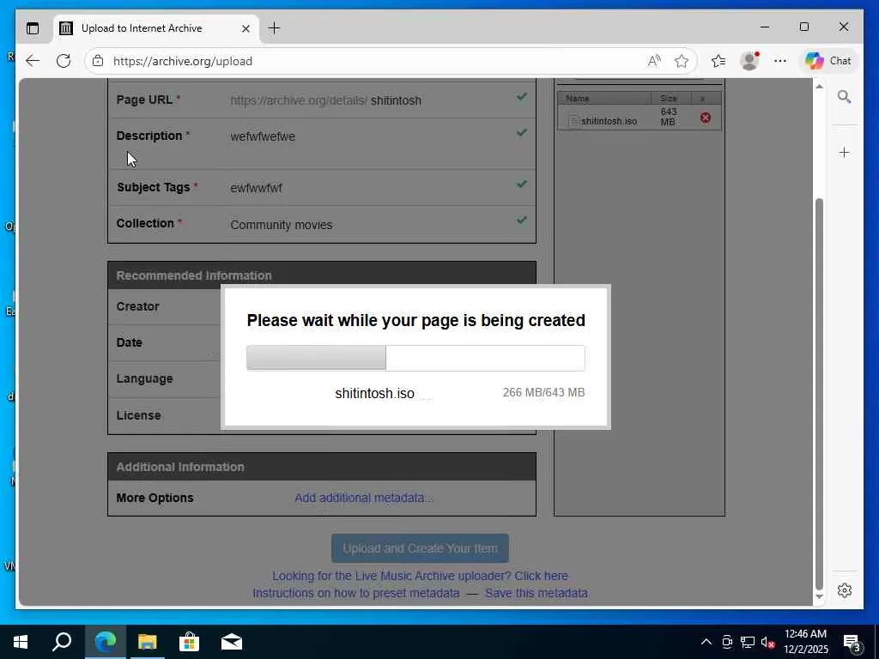Open the network tray icon
The height and width of the screenshot is (659, 879).
[748, 642]
